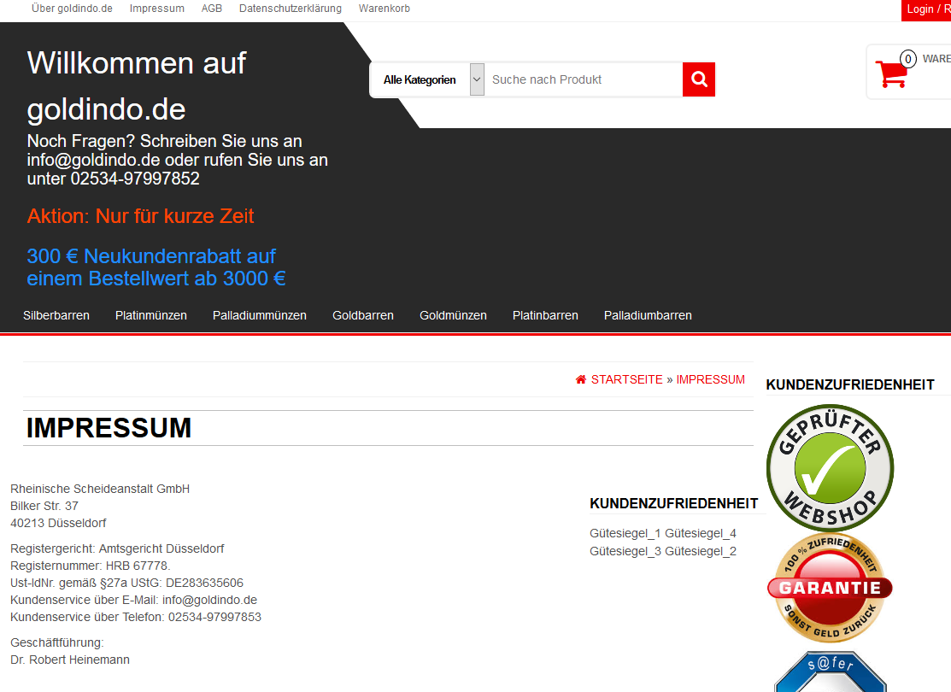This screenshot has height=692, width=951.
Task: Select the Palladiumbarren category
Action: [648, 315]
